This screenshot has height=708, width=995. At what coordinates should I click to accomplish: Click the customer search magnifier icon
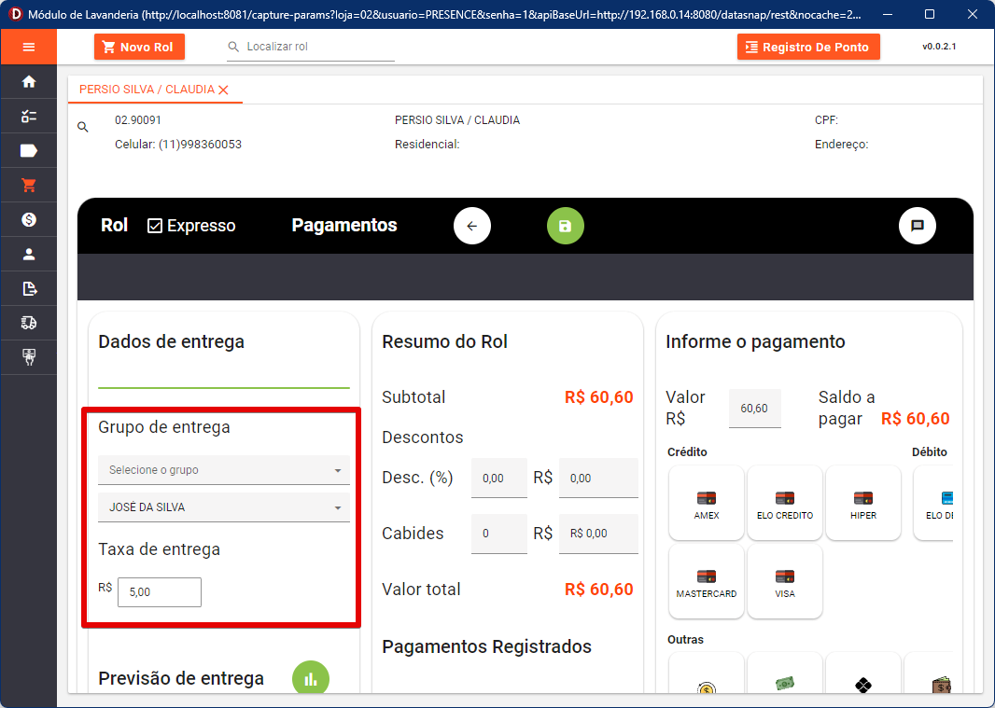coord(82,127)
